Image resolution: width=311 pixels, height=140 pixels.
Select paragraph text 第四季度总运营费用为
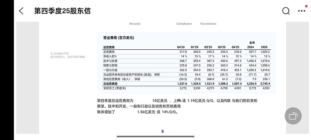pyautogui.click(x=115, y=101)
